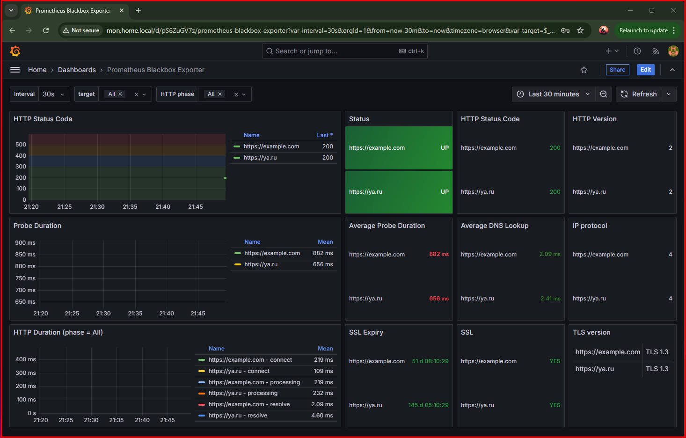This screenshot has height=438, width=686.
Task: Toggle https://ya.ru series in Probe Duration legend
Action: (261, 264)
